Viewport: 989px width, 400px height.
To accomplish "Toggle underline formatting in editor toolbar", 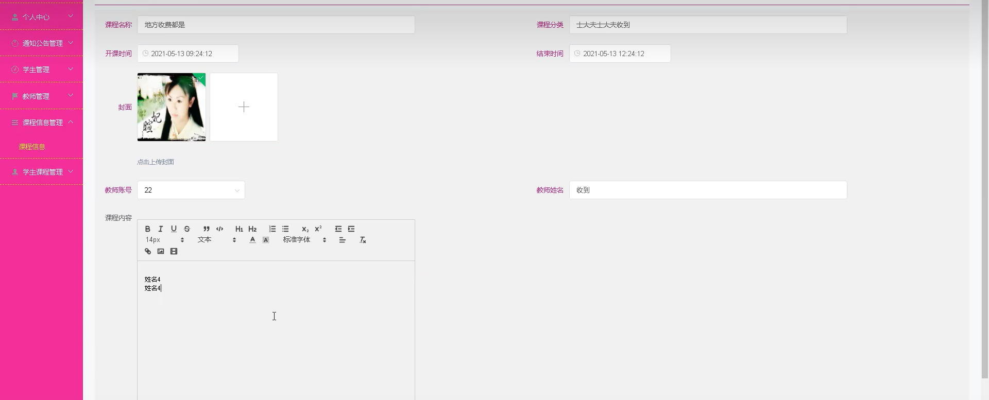I will pos(174,229).
